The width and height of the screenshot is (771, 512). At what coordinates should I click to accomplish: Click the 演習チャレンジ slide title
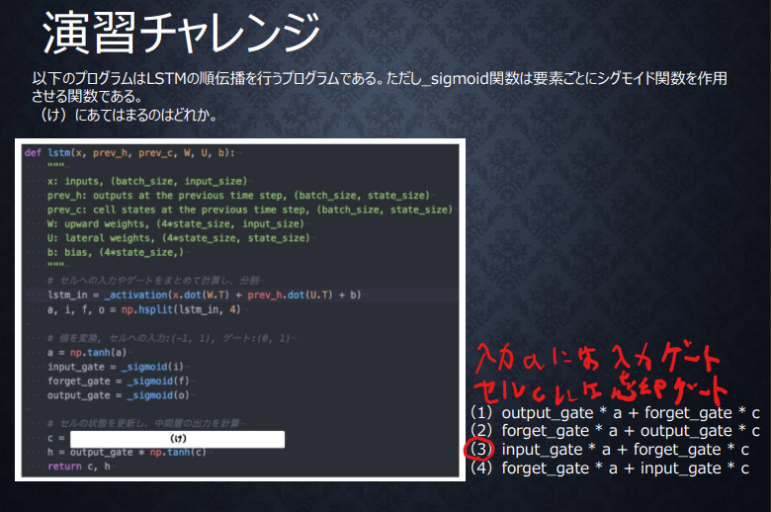tap(181, 34)
